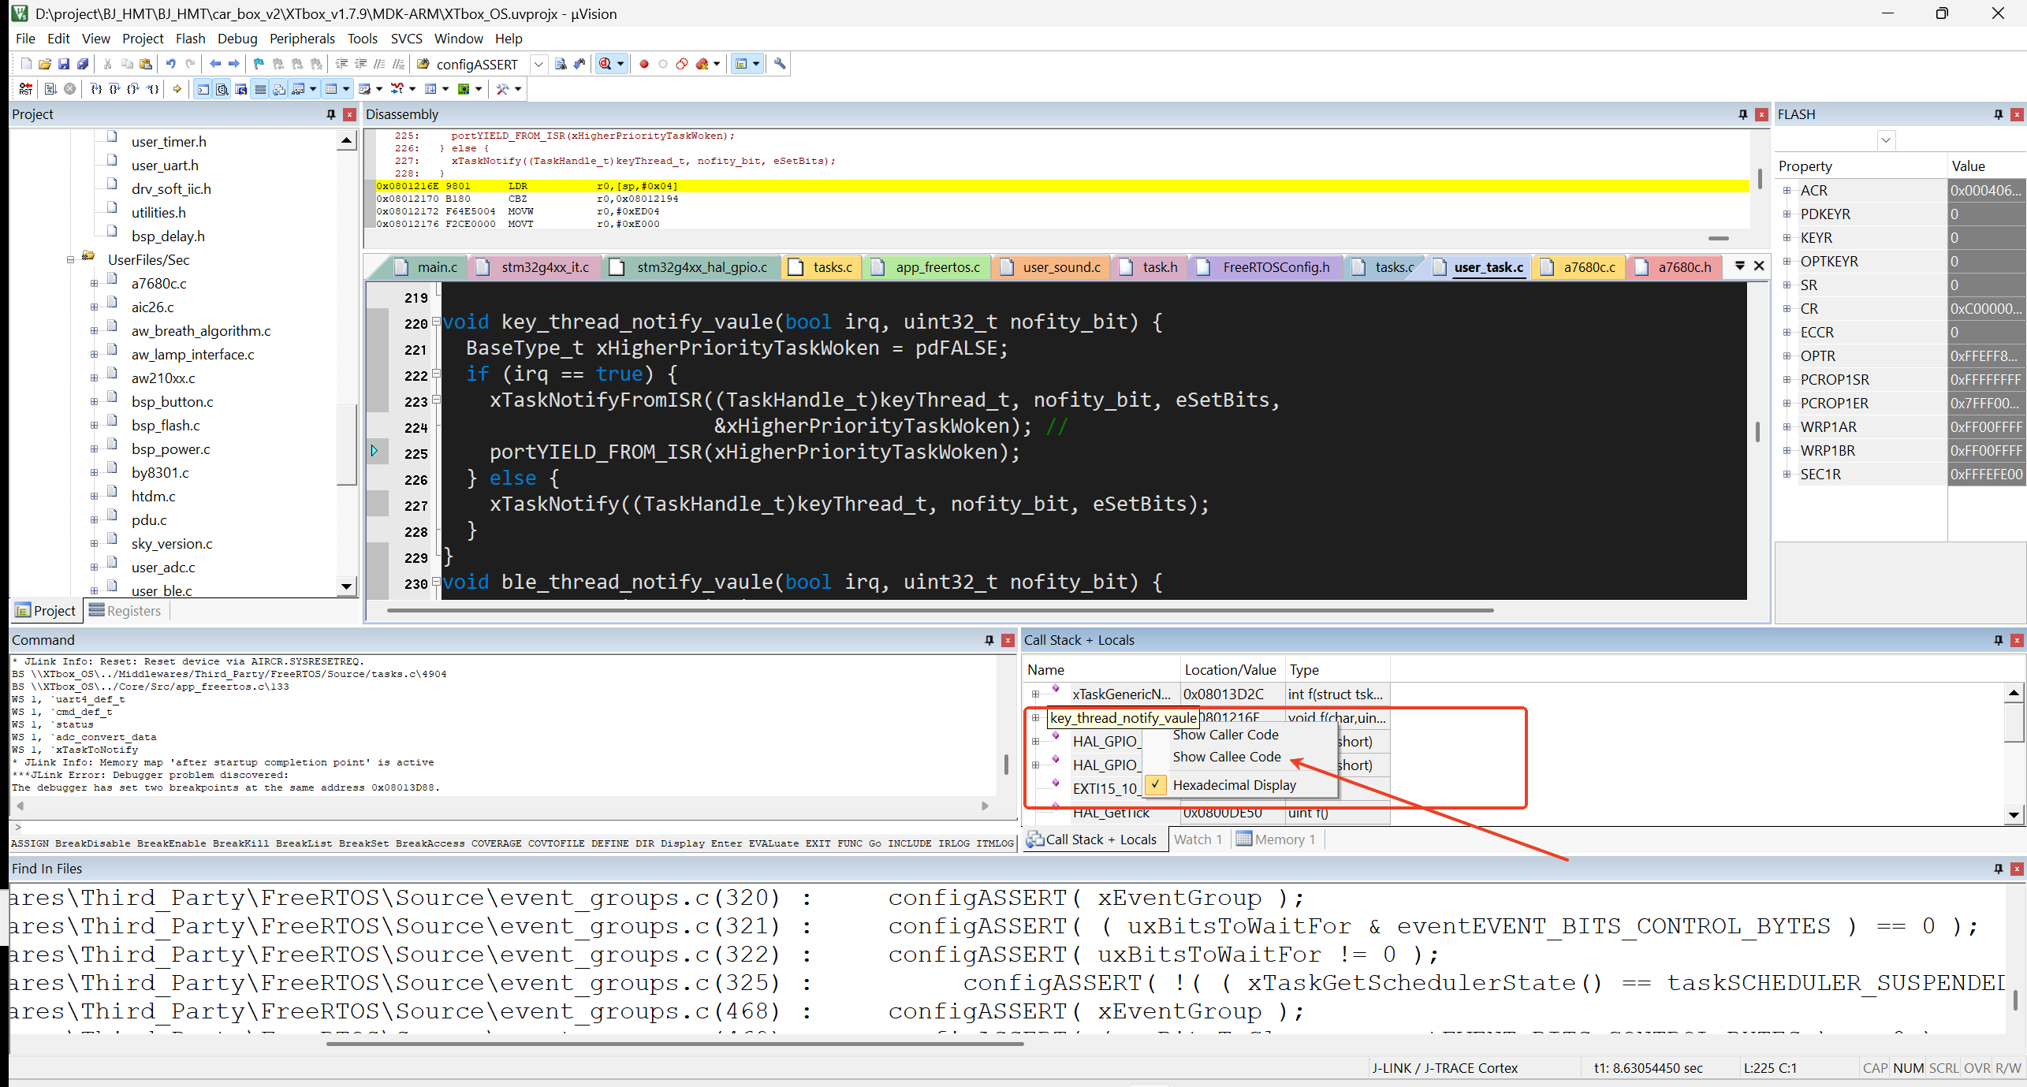
Task: Click the Save All toolbar icon
Action: tap(83, 64)
